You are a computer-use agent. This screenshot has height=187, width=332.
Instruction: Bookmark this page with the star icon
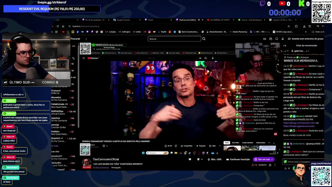tap(289, 26)
